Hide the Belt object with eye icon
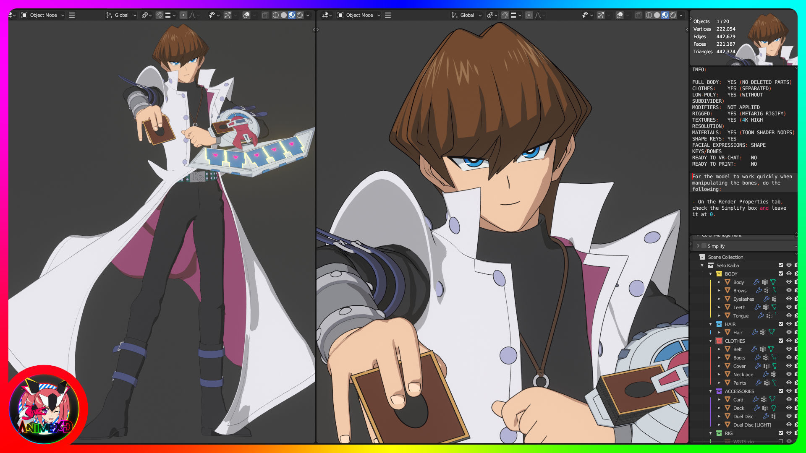Viewport: 806px width, 453px height. coord(789,349)
